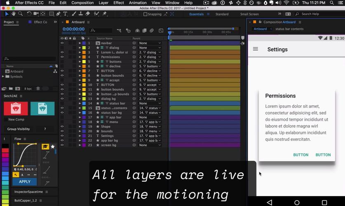Select the Pan Behind anchor point tool

pos(43,14)
